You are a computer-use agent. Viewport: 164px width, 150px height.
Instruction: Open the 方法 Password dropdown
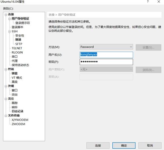click(x=106, y=47)
